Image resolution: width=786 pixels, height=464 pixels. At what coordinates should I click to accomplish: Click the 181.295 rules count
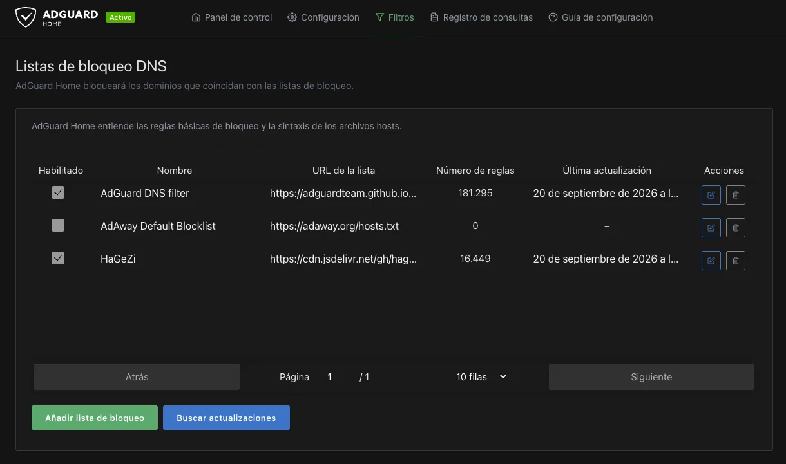[475, 193]
